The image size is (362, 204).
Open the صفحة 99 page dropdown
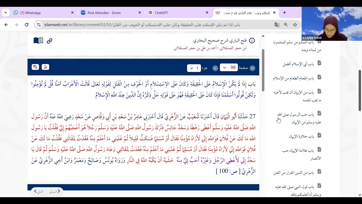[229, 68]
